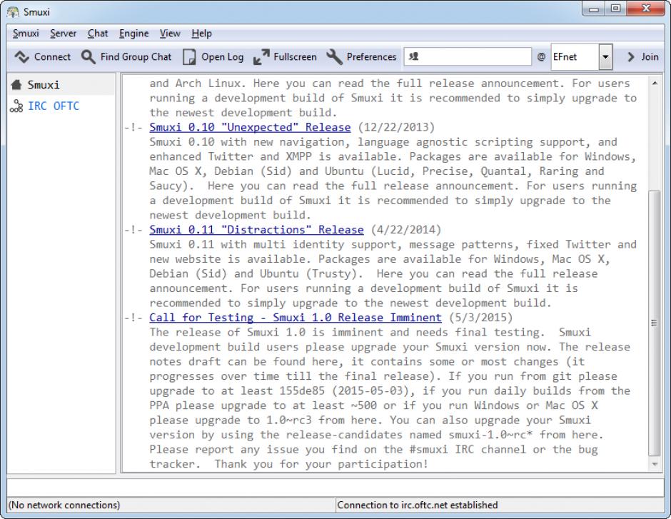
Task: Open the Help menu
Action: [x=201, y=34]
